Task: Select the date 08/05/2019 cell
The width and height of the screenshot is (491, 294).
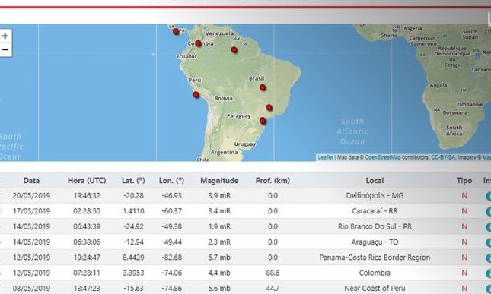Action: (31, 289)
